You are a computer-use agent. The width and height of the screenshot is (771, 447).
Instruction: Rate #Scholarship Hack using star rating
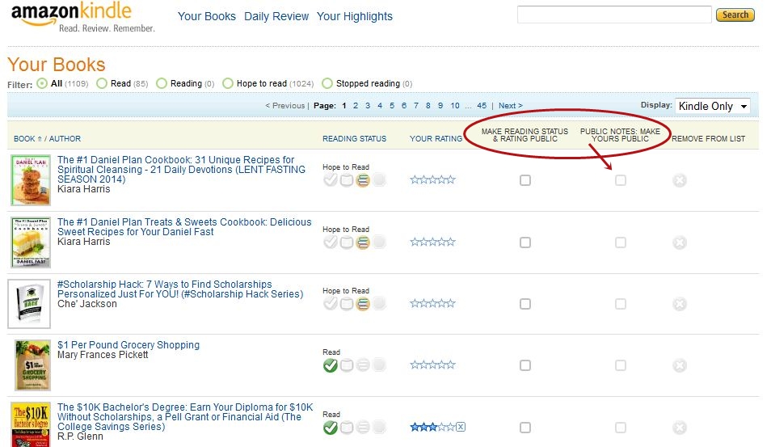[x=432, y=303]
